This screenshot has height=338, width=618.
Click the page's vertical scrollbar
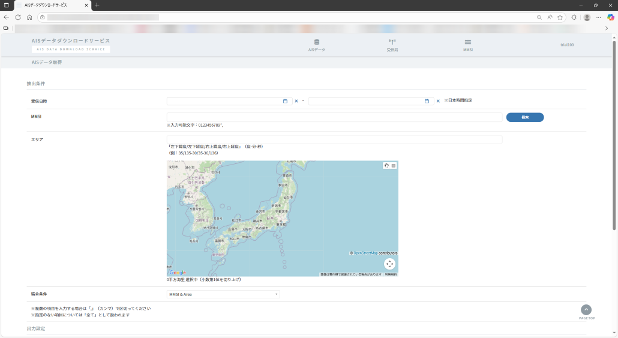tap(614, 135)
